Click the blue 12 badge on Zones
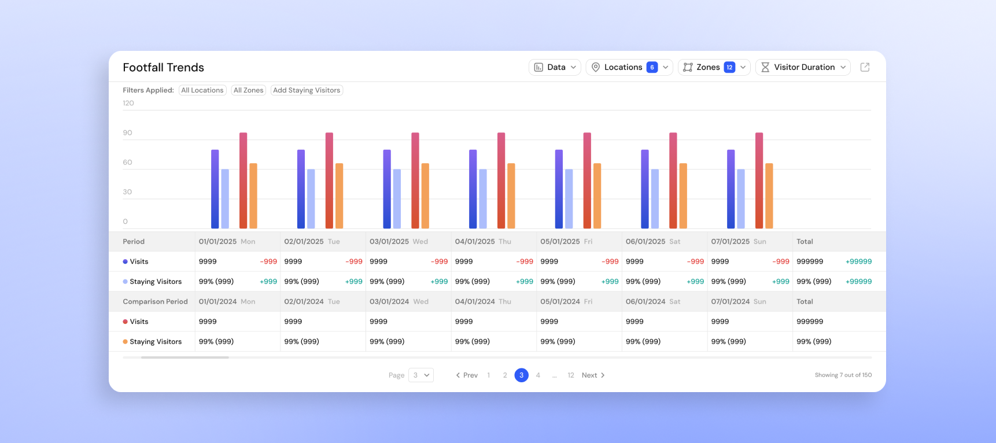This screenshot has height=443, width=996. coord(729,67)
